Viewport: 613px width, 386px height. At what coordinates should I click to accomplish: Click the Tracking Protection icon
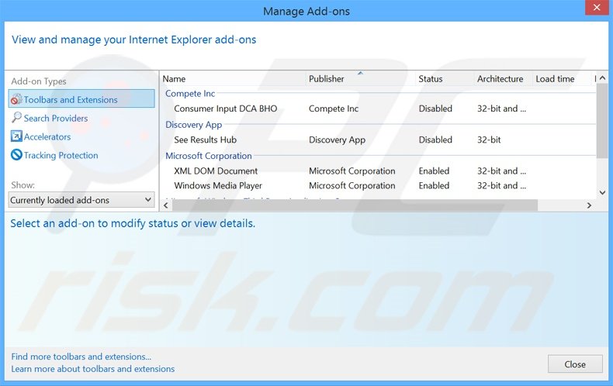pyautogui.click(x=16, y=155)
